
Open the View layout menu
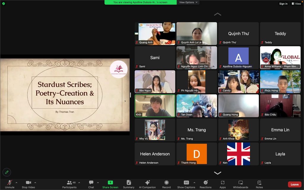tap(296, 4)
